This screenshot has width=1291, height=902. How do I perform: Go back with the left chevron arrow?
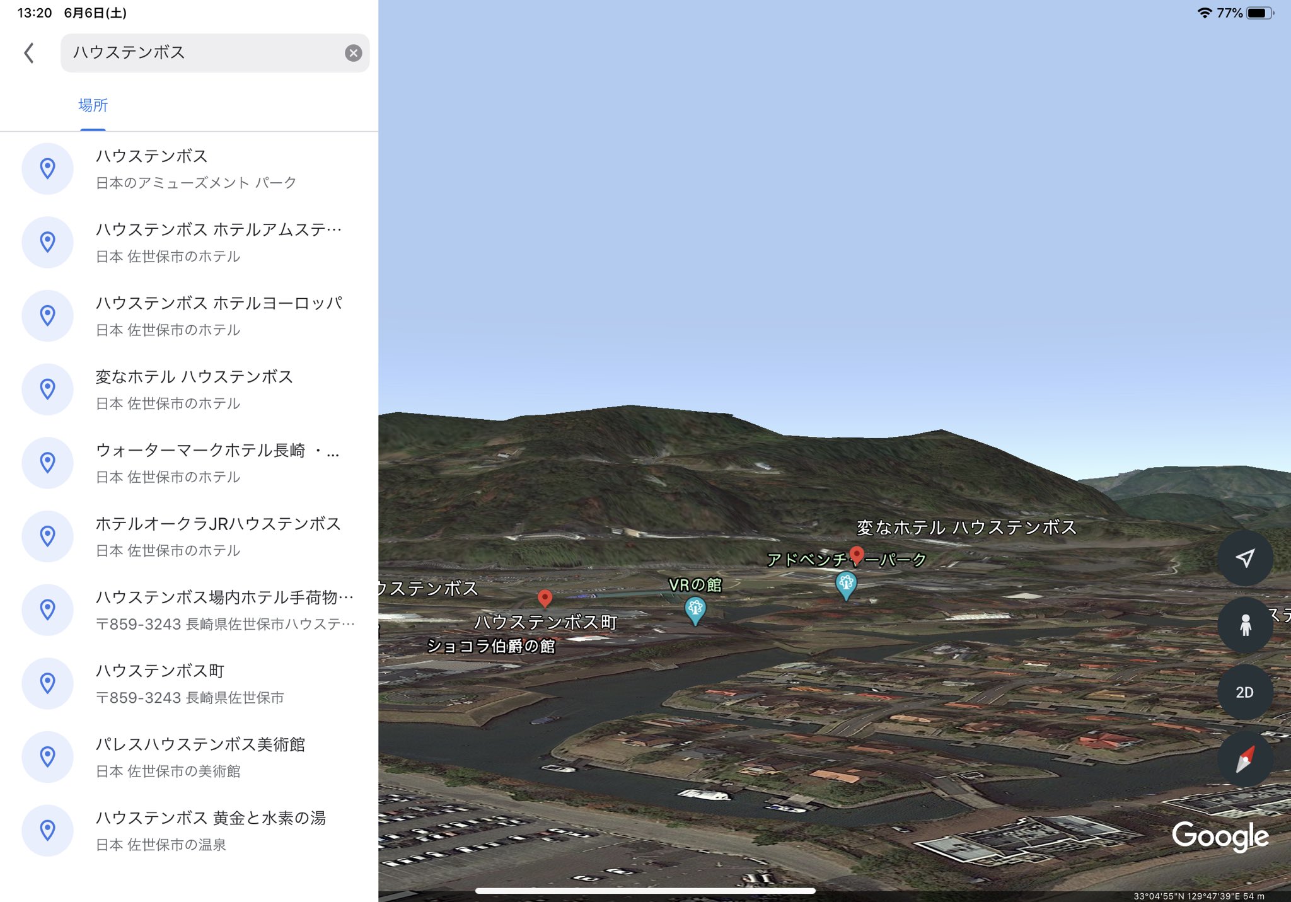[28, 53]
